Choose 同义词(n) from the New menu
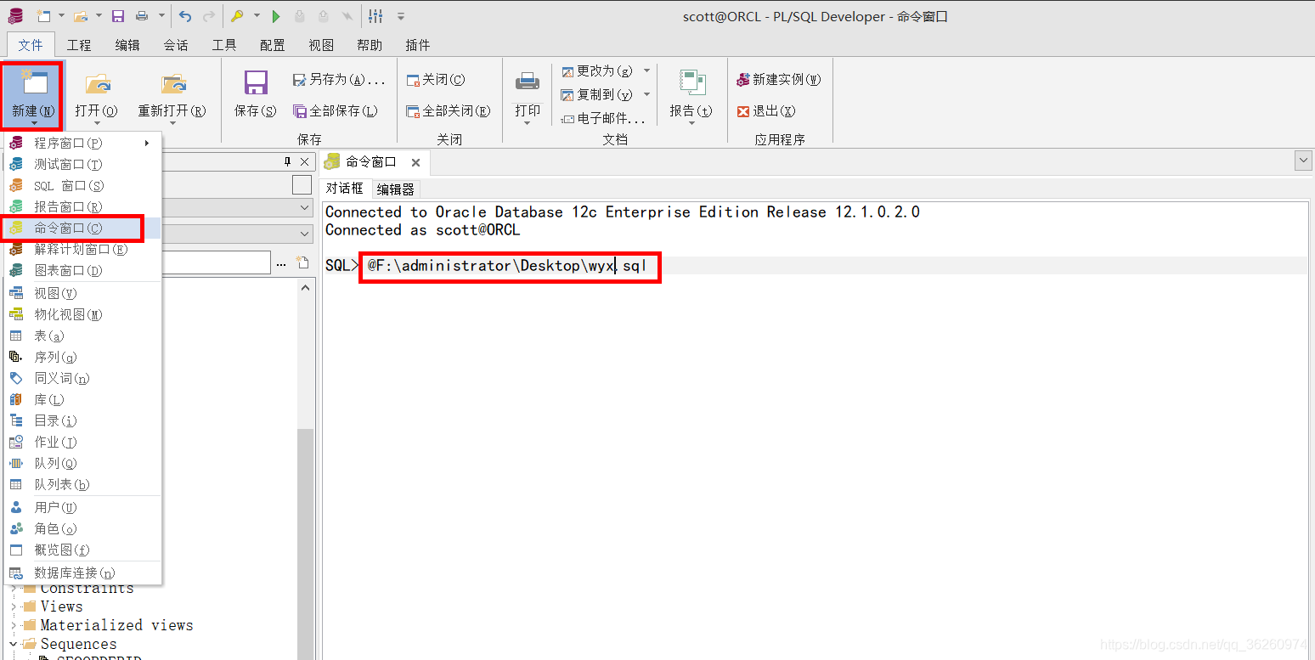The height and width of the screenshot is (660, 1315). point(81,378)
